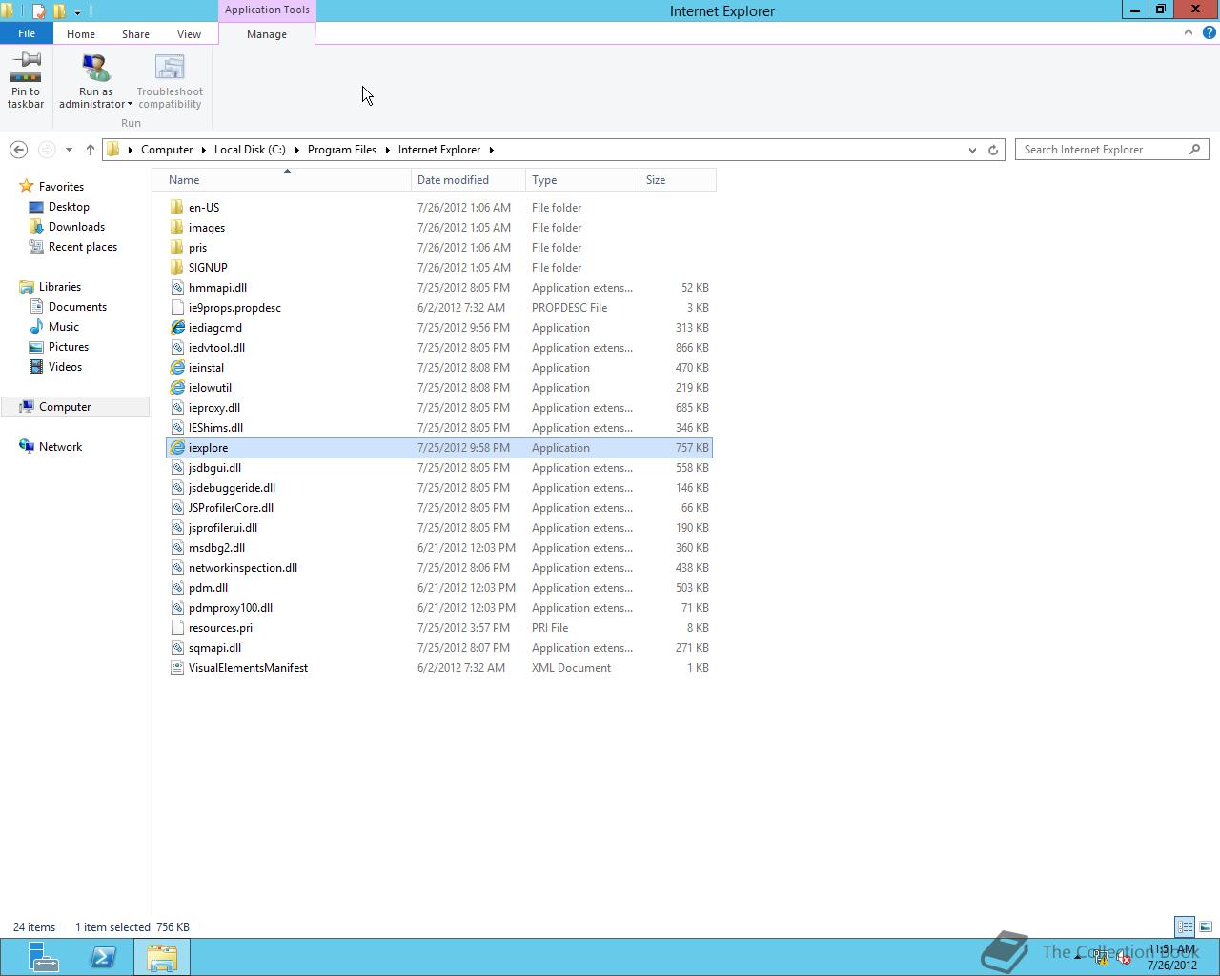Screen dimensions: 1220x976
Task: Click the File Explorer taskbar icon
Action: [x=162, y=957]
